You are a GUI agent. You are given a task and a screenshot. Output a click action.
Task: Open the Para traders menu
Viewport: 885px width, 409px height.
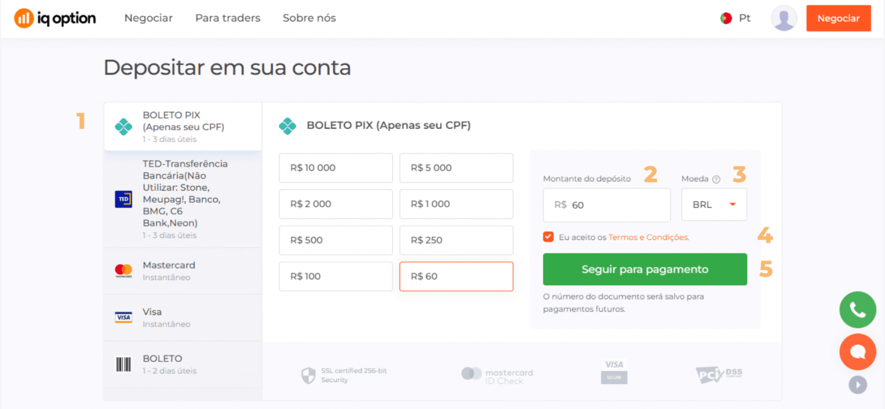(228, 18)
